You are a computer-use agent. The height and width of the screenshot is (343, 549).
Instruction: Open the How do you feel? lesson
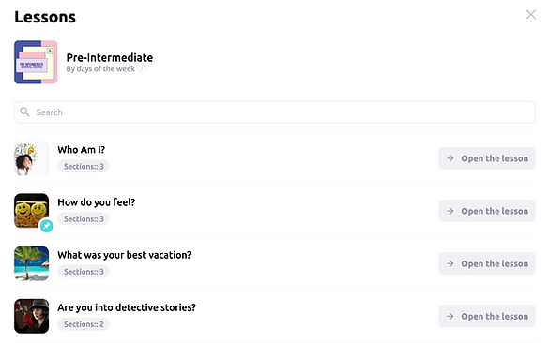487,211
